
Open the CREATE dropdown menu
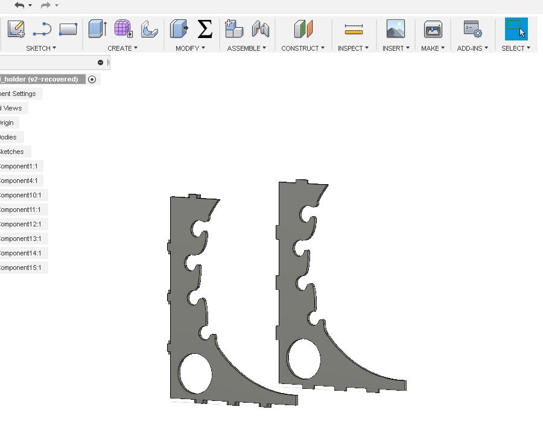[122, 48]
